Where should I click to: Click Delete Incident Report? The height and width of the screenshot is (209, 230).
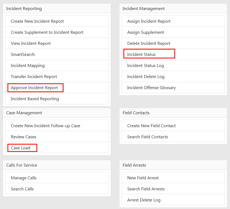[x=149, y=43]
